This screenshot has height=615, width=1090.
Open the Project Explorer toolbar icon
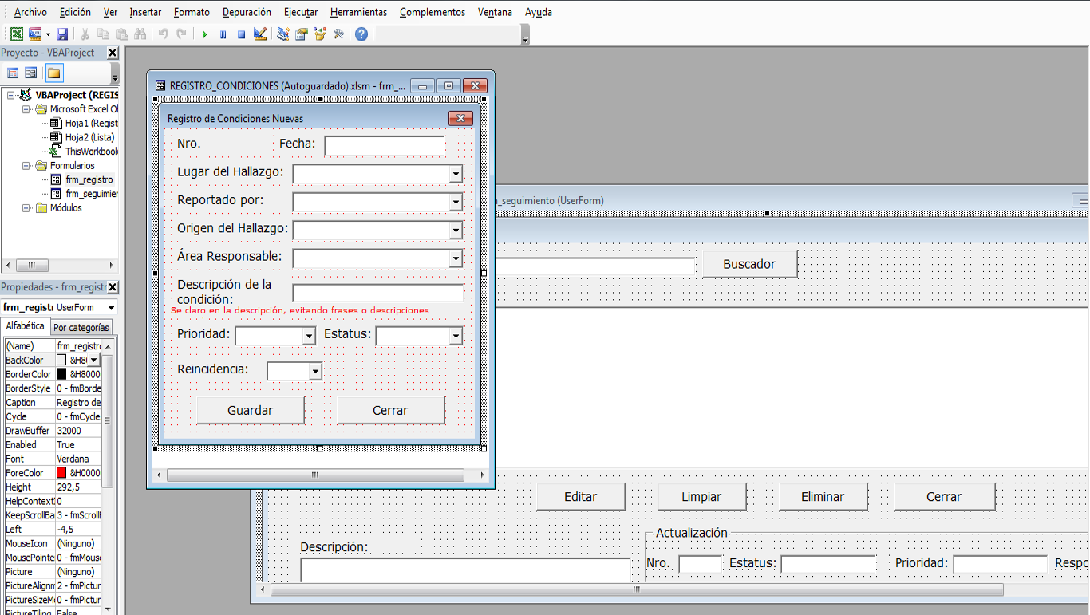pyautogui.click(x=282, y=34)
